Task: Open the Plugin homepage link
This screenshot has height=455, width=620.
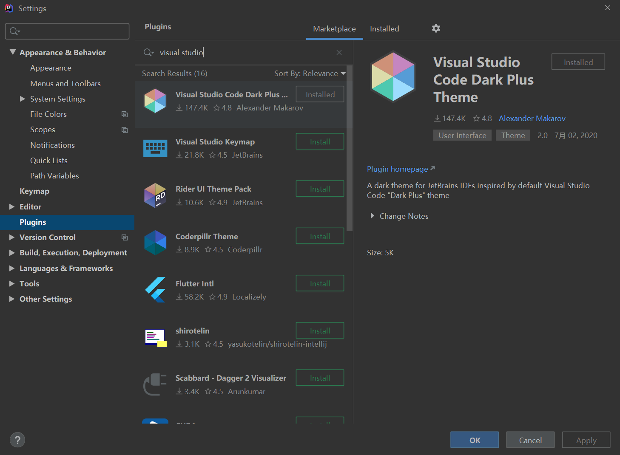Action: click(401, 169)
